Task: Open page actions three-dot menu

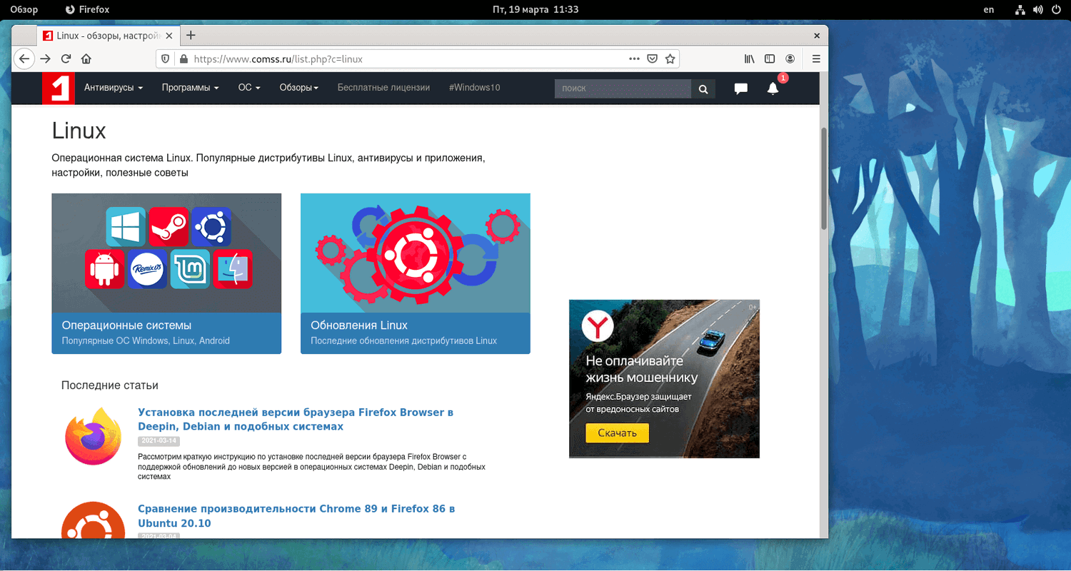Action: pyautogui.click(x=634, y=59)
